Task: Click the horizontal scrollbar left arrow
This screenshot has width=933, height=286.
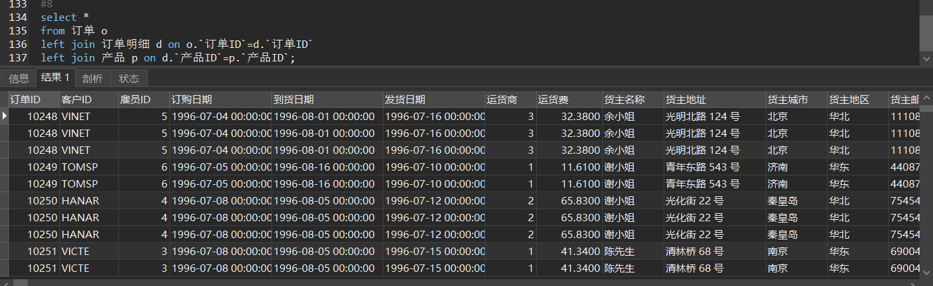Action: (5, 282)
